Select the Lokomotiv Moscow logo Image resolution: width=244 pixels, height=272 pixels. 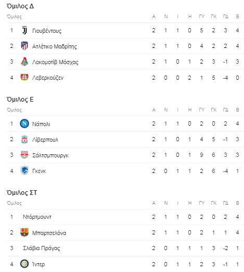click(x=24, y=61)
